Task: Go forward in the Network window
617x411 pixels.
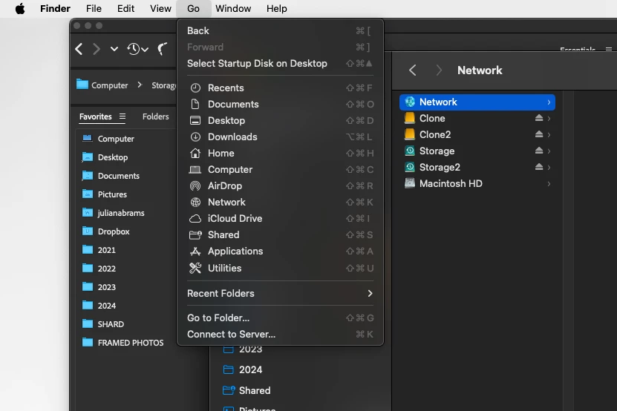Action: click(439, 70)
